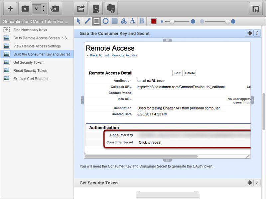Click the plus add step button
Image resolution: width=266 pixels, height=199 pixels.
pyautogui.click(x=10, y=9)
